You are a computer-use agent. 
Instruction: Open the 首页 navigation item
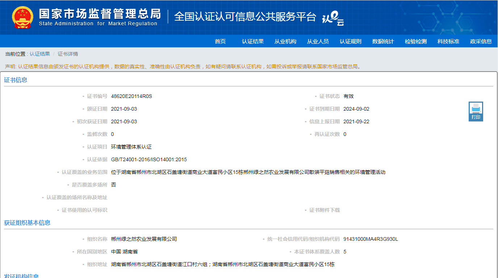point(220,42)
